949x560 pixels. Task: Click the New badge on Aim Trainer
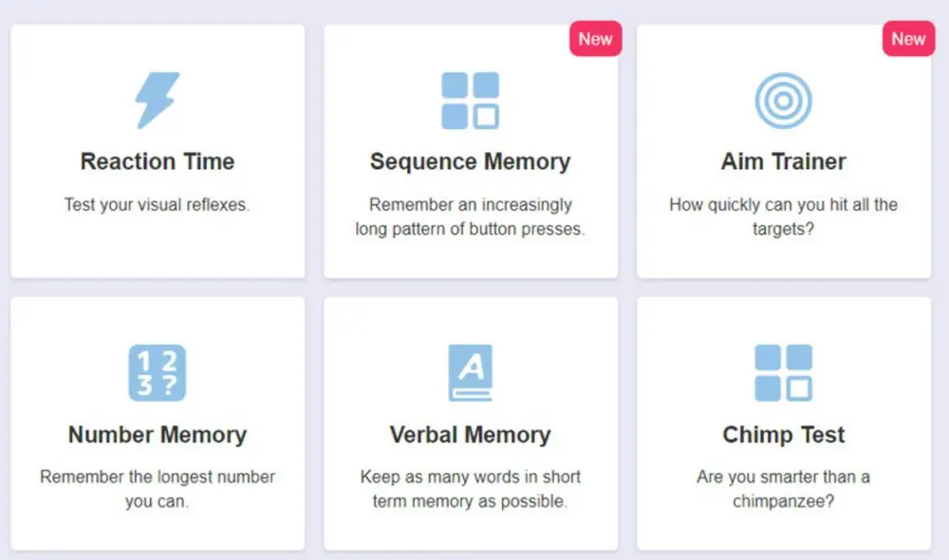pyautogui.click(x=908, y=39)
